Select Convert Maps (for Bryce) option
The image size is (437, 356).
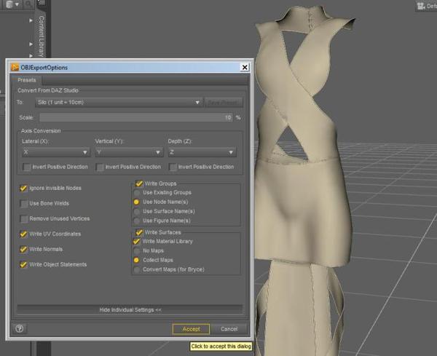(137, 269)
